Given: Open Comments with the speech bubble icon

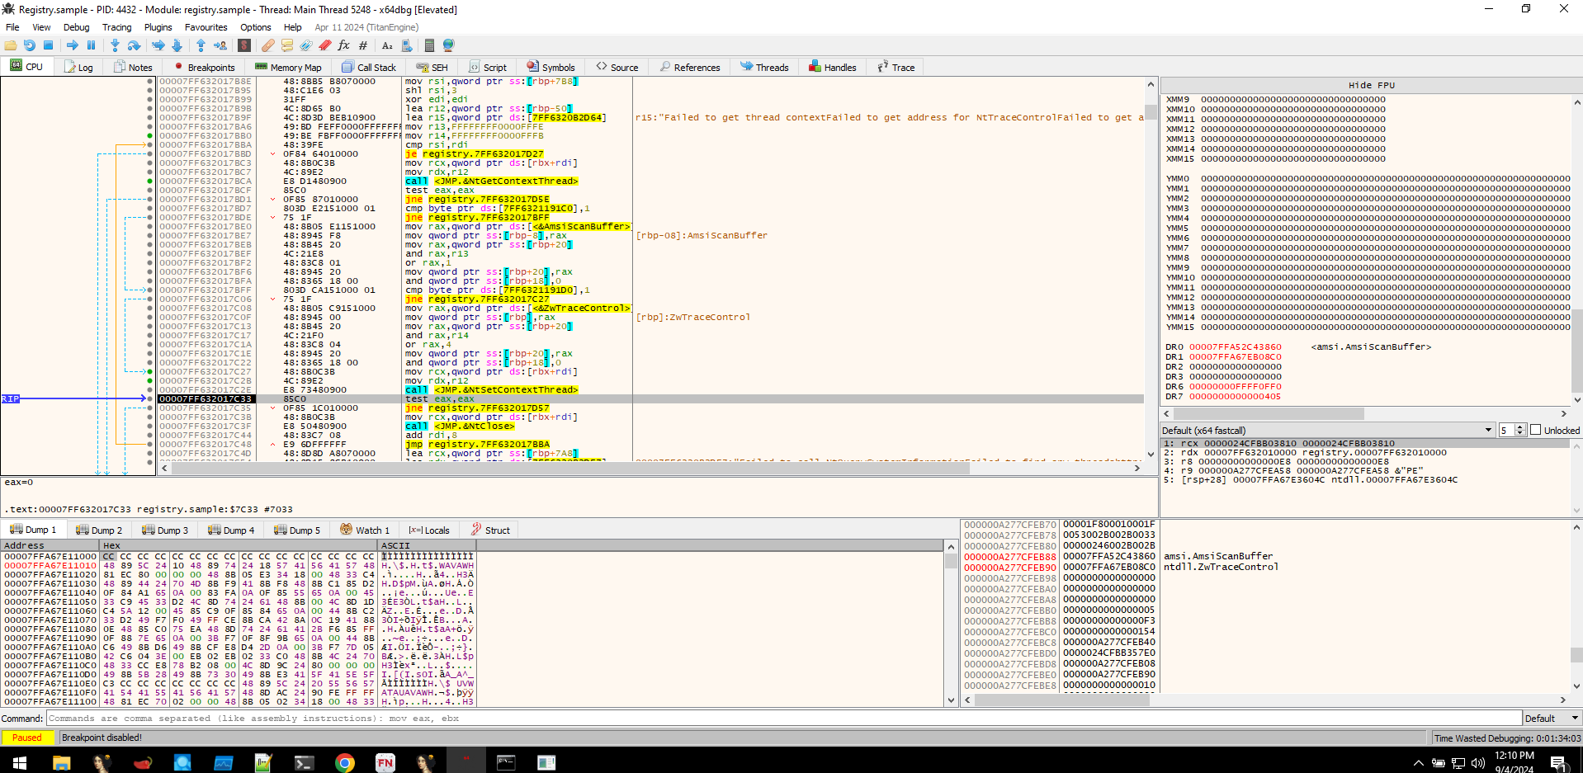Looking at the screenshot, I should pyautogui.click(x=287, y=45).
